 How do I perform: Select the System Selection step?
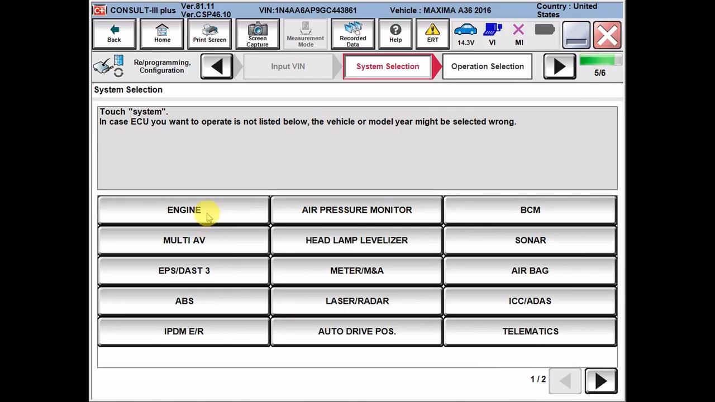(388, 66)
